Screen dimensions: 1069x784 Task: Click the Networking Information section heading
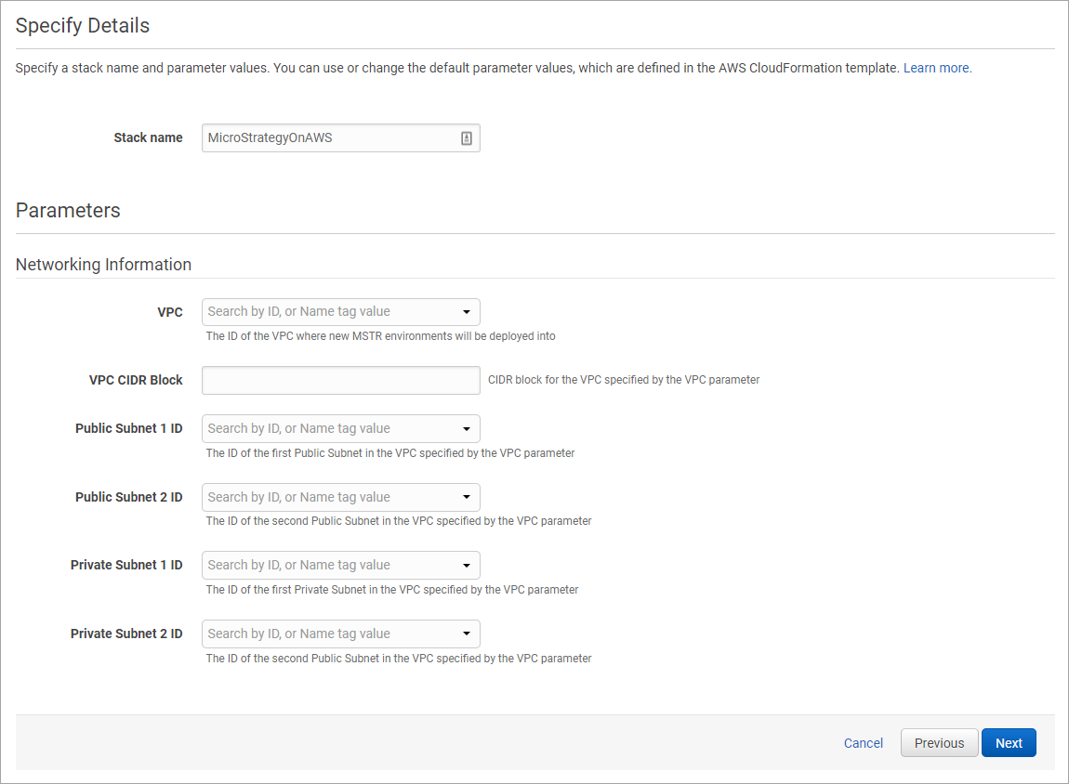click(x=103, y=265)
